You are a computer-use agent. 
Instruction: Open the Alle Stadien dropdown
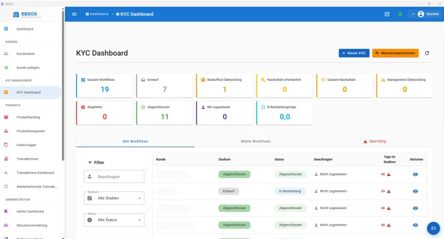114,198
